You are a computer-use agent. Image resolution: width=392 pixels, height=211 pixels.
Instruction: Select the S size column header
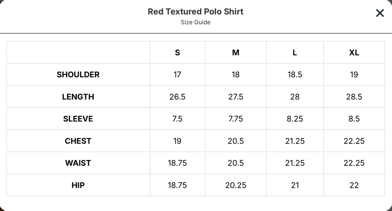coord(177,52)
